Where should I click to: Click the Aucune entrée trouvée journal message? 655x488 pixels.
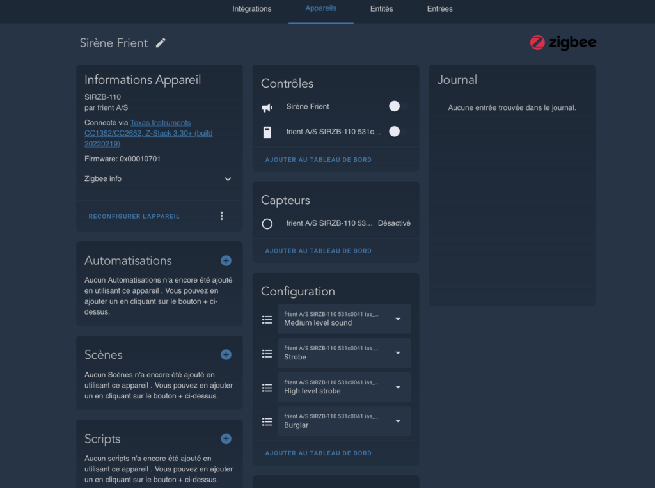(x=512, y=108)
